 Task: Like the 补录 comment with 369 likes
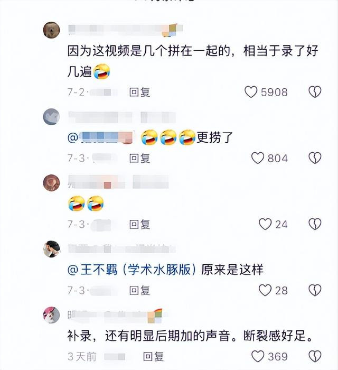(x=257, y=356)
